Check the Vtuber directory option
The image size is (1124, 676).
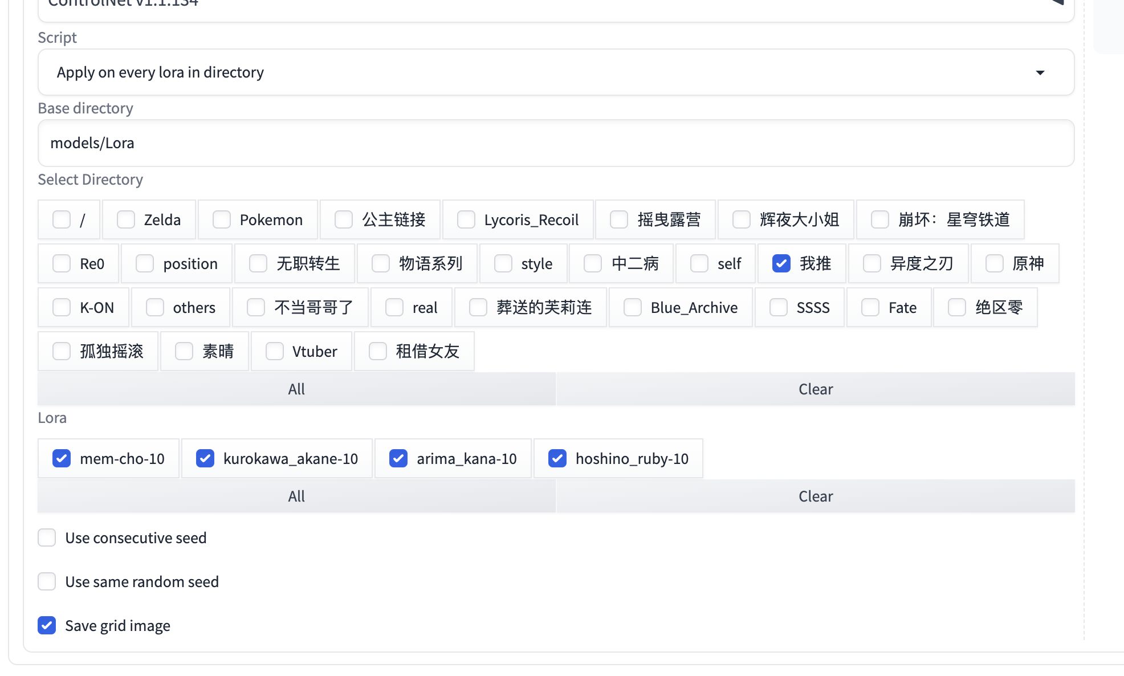[x=275, y=351]
